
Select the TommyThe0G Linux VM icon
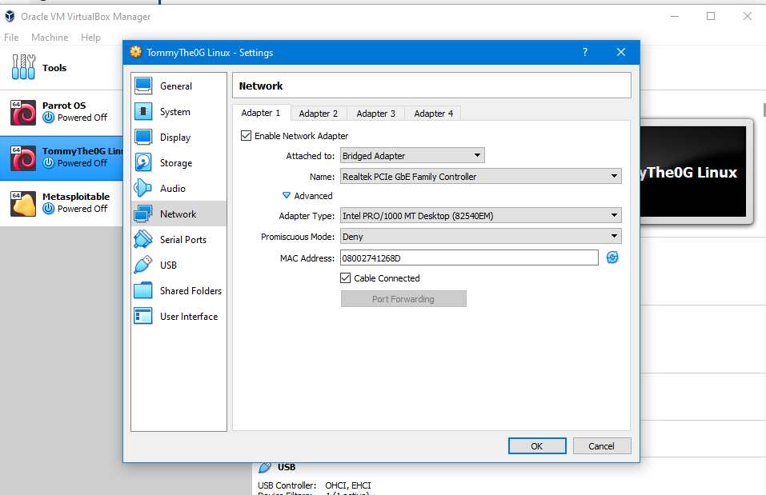pyautogui.click(x=23, y=158)
